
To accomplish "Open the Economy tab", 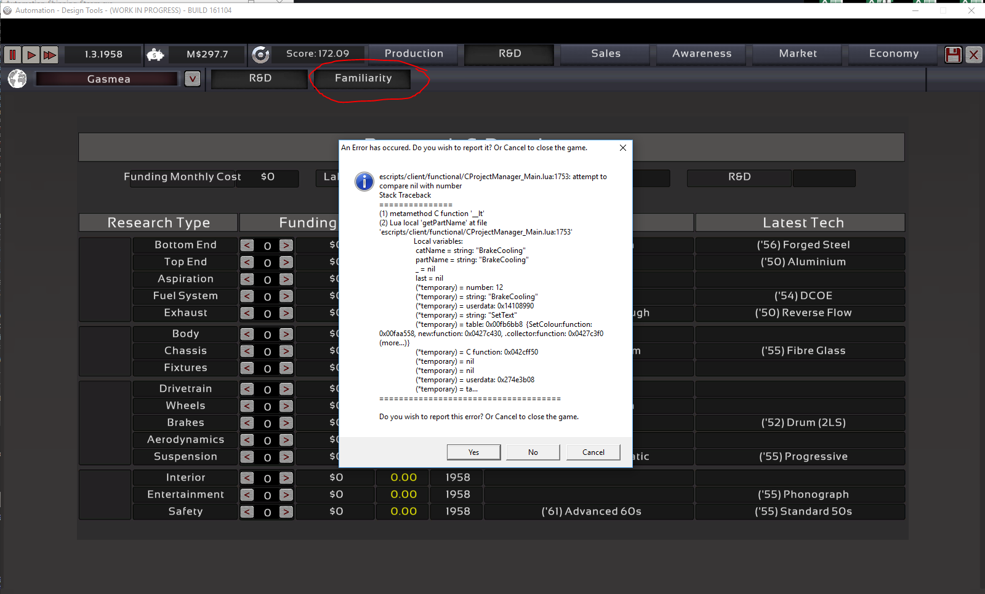I will [893, 54].
